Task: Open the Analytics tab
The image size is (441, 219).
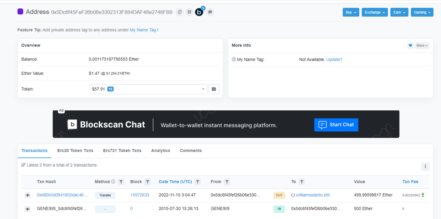Action: (x=161, y=151)
